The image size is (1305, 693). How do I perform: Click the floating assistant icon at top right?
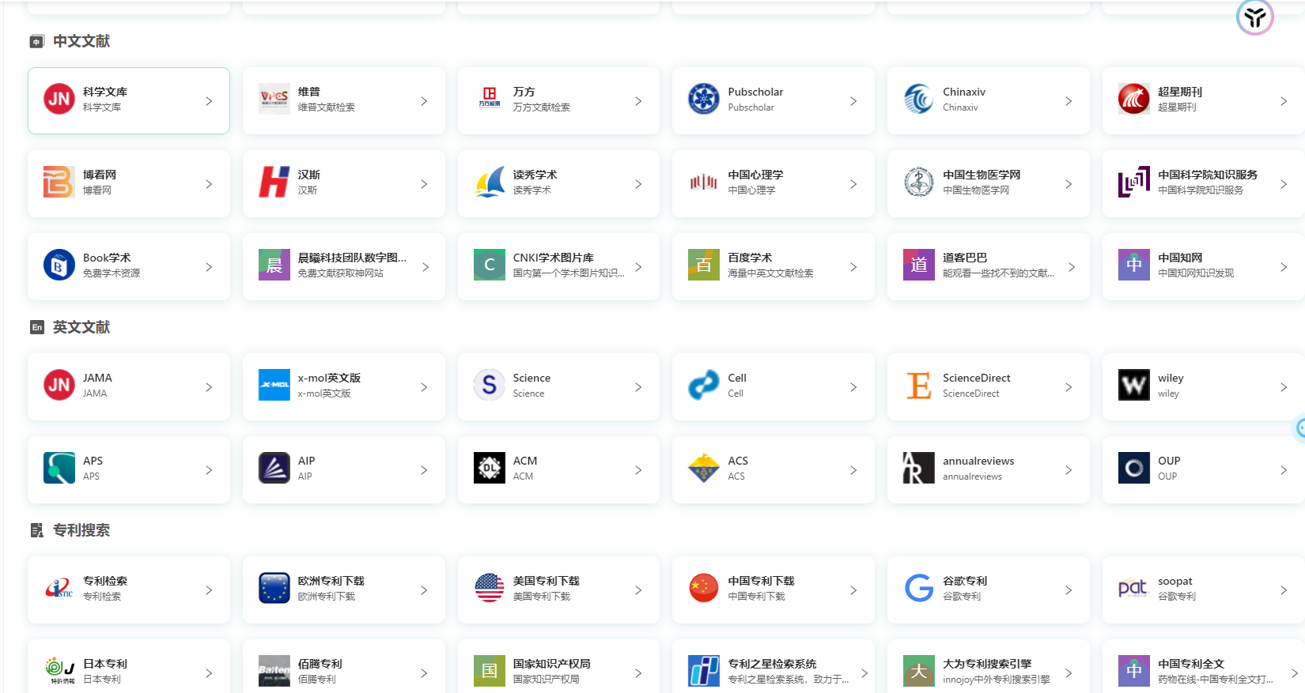tap(1255, 17)
